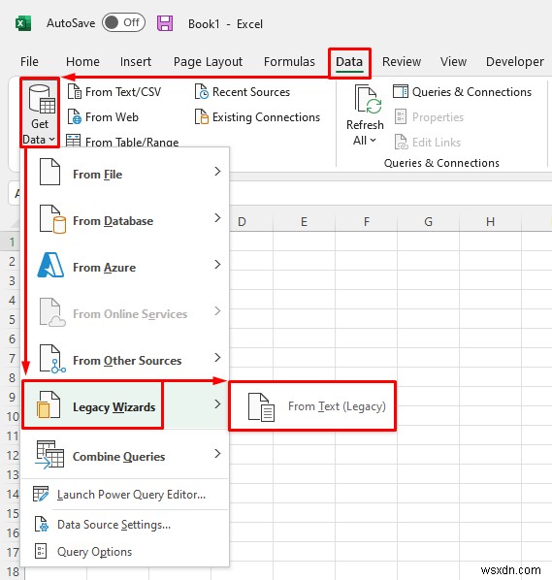This screenshot has width=552, height=580.
Task: Click the Legacy Wizards icon
Action: pos(49,404)
